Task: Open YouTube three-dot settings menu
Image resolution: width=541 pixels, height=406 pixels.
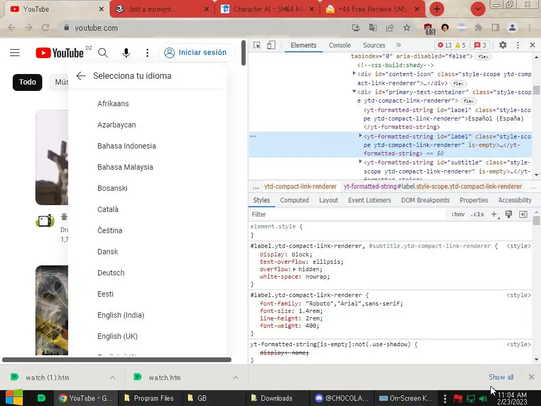Action: 147,53
